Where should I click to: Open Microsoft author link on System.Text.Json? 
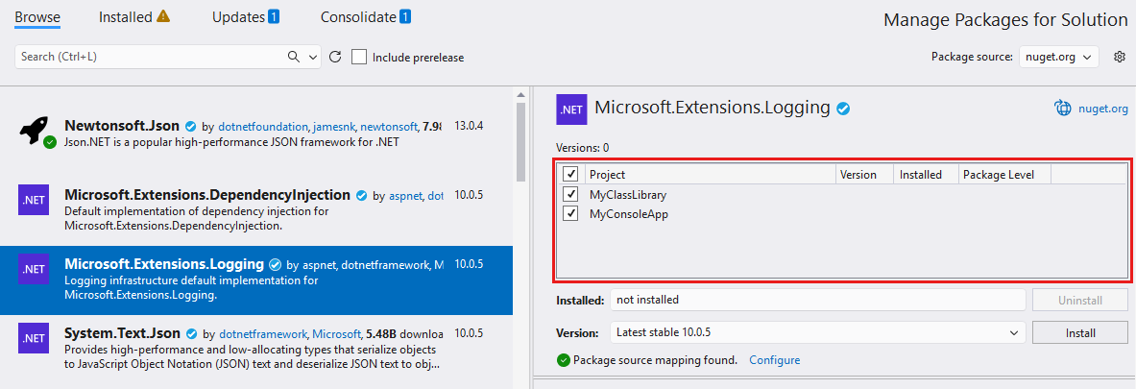(x=337, y=334)
